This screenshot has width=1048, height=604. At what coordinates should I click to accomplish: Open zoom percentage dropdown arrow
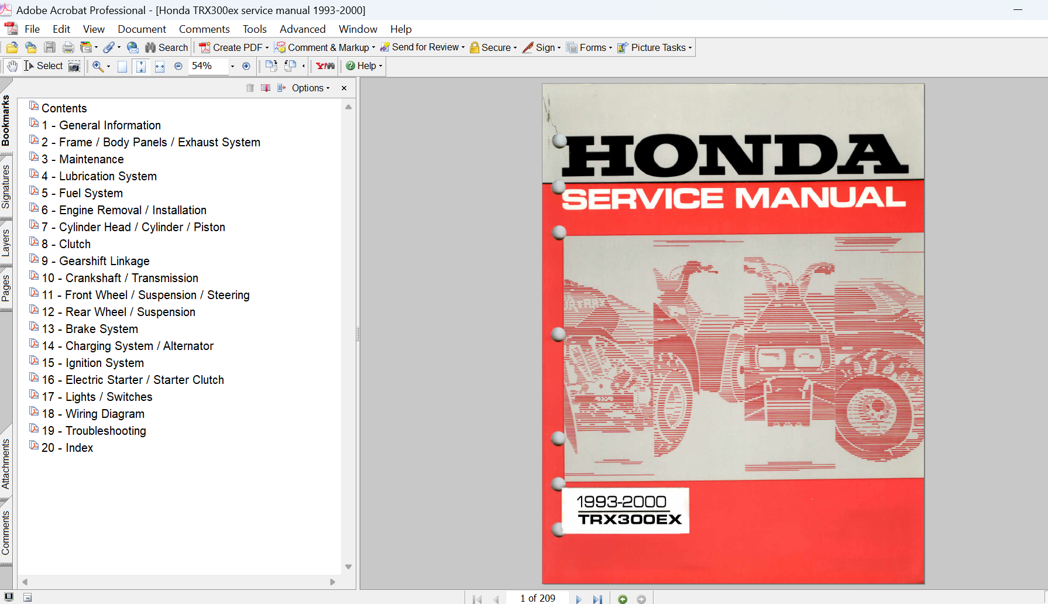232,66
